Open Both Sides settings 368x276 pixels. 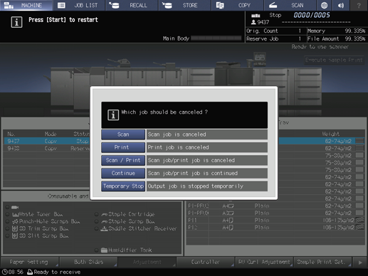[x=88, y=262]
